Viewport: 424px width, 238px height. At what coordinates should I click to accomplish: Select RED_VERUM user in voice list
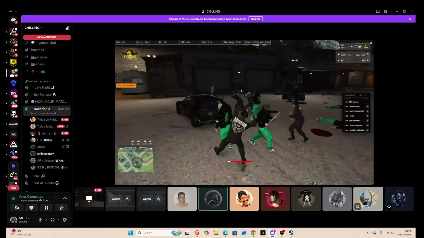(50, 167)
